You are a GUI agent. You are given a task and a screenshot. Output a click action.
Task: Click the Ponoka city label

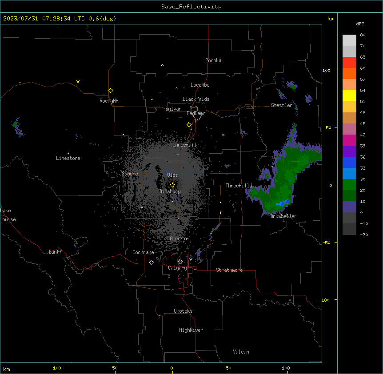[213, 60]
